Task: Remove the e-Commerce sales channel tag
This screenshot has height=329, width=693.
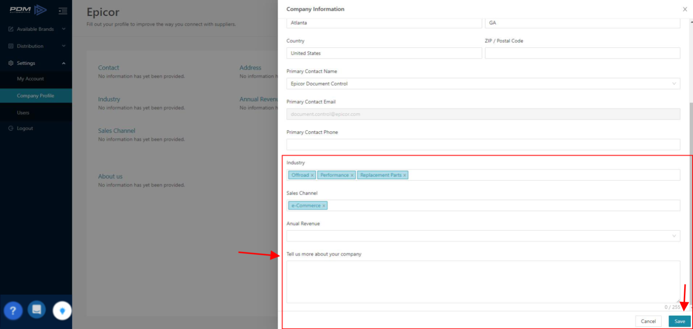Action: pos(324,206)
